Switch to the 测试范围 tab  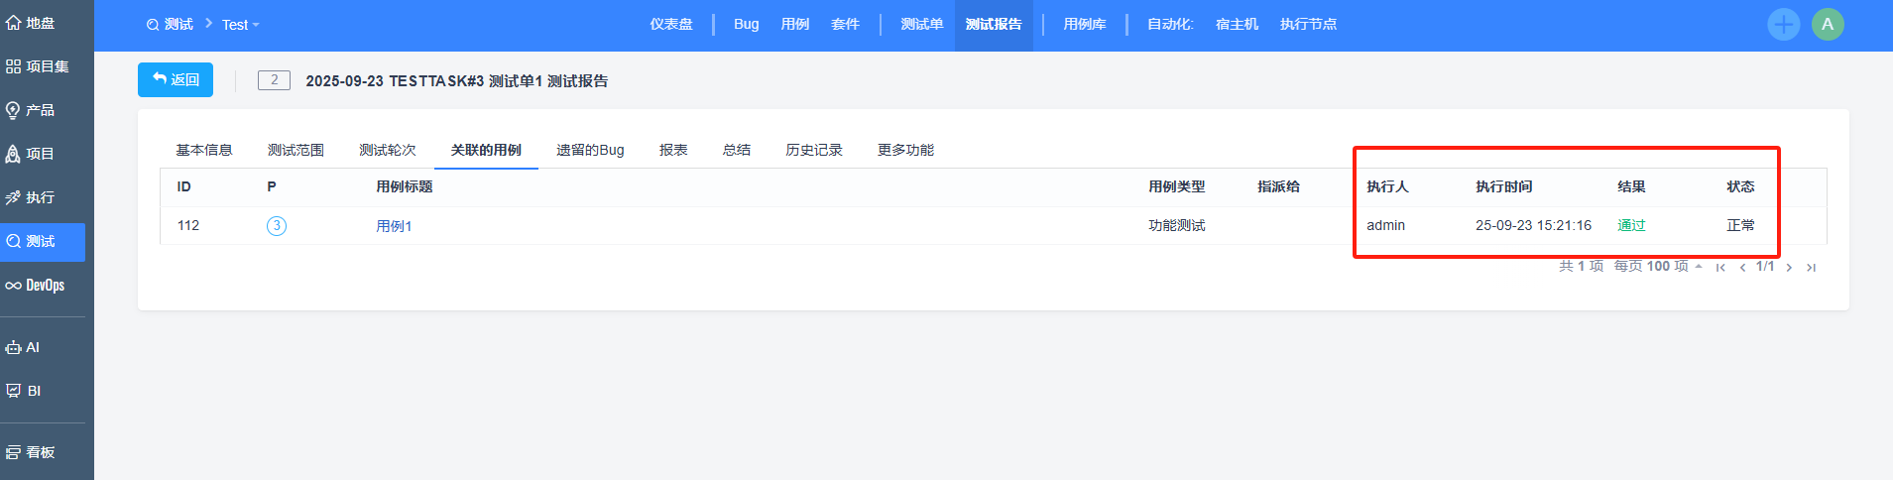point(296,150)
